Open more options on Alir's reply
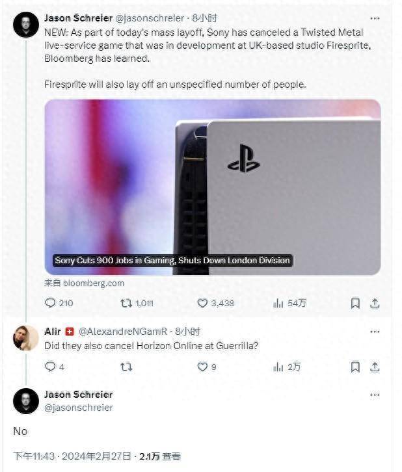 [x=375, y=332]
